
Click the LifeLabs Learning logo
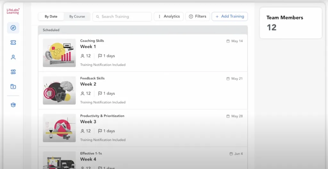click(13, 11)
